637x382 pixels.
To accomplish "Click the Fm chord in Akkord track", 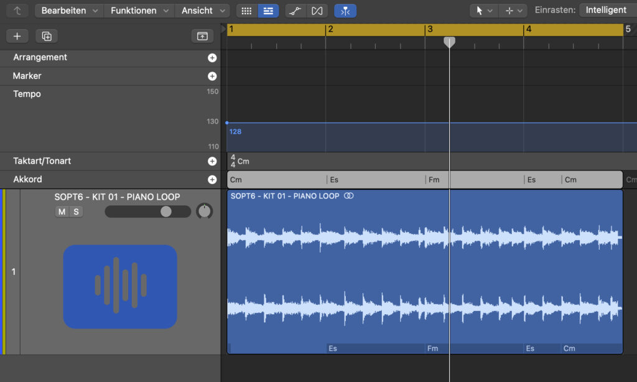I will click(434, 180).
